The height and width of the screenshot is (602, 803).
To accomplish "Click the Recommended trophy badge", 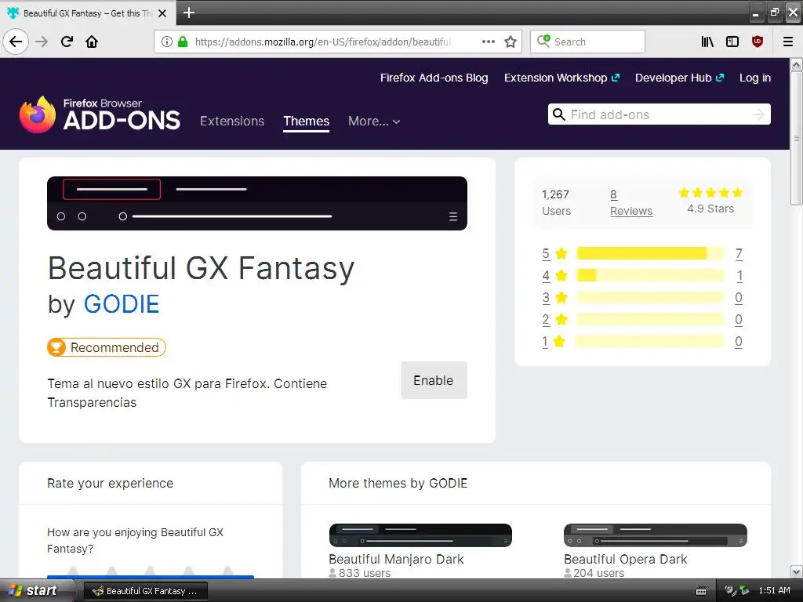I will [107, 347].
